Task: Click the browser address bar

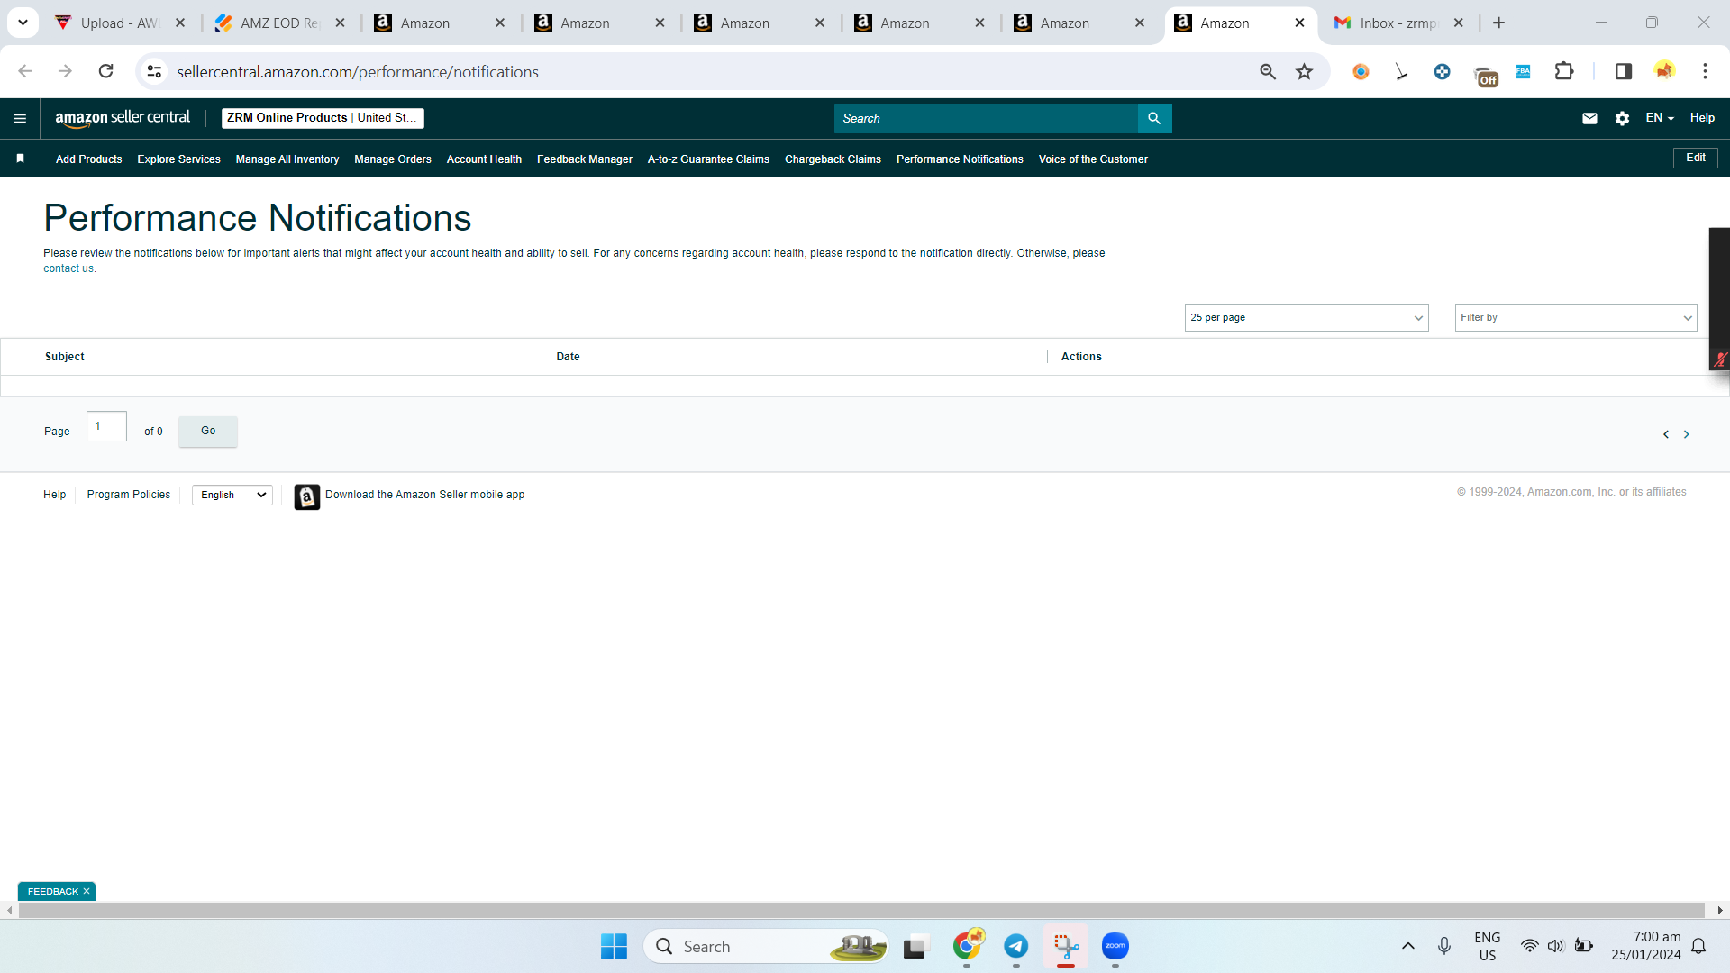Action: (712, 71)
